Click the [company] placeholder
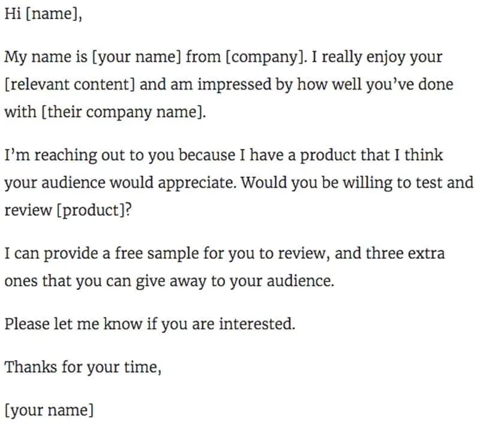 [263, 58]
